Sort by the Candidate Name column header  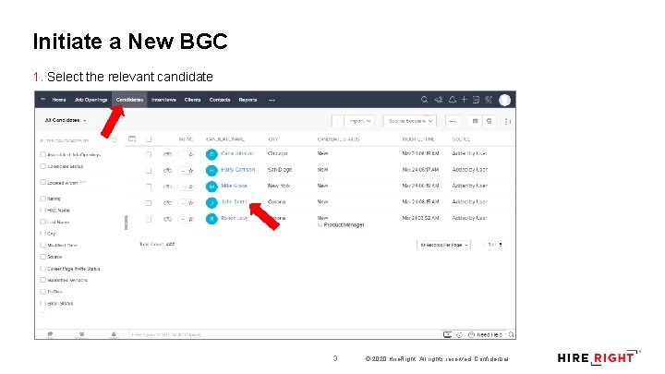(x=225, y=139)
